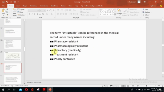
Task: Open the Shape Outline dropdown
Action: [134, 12]
